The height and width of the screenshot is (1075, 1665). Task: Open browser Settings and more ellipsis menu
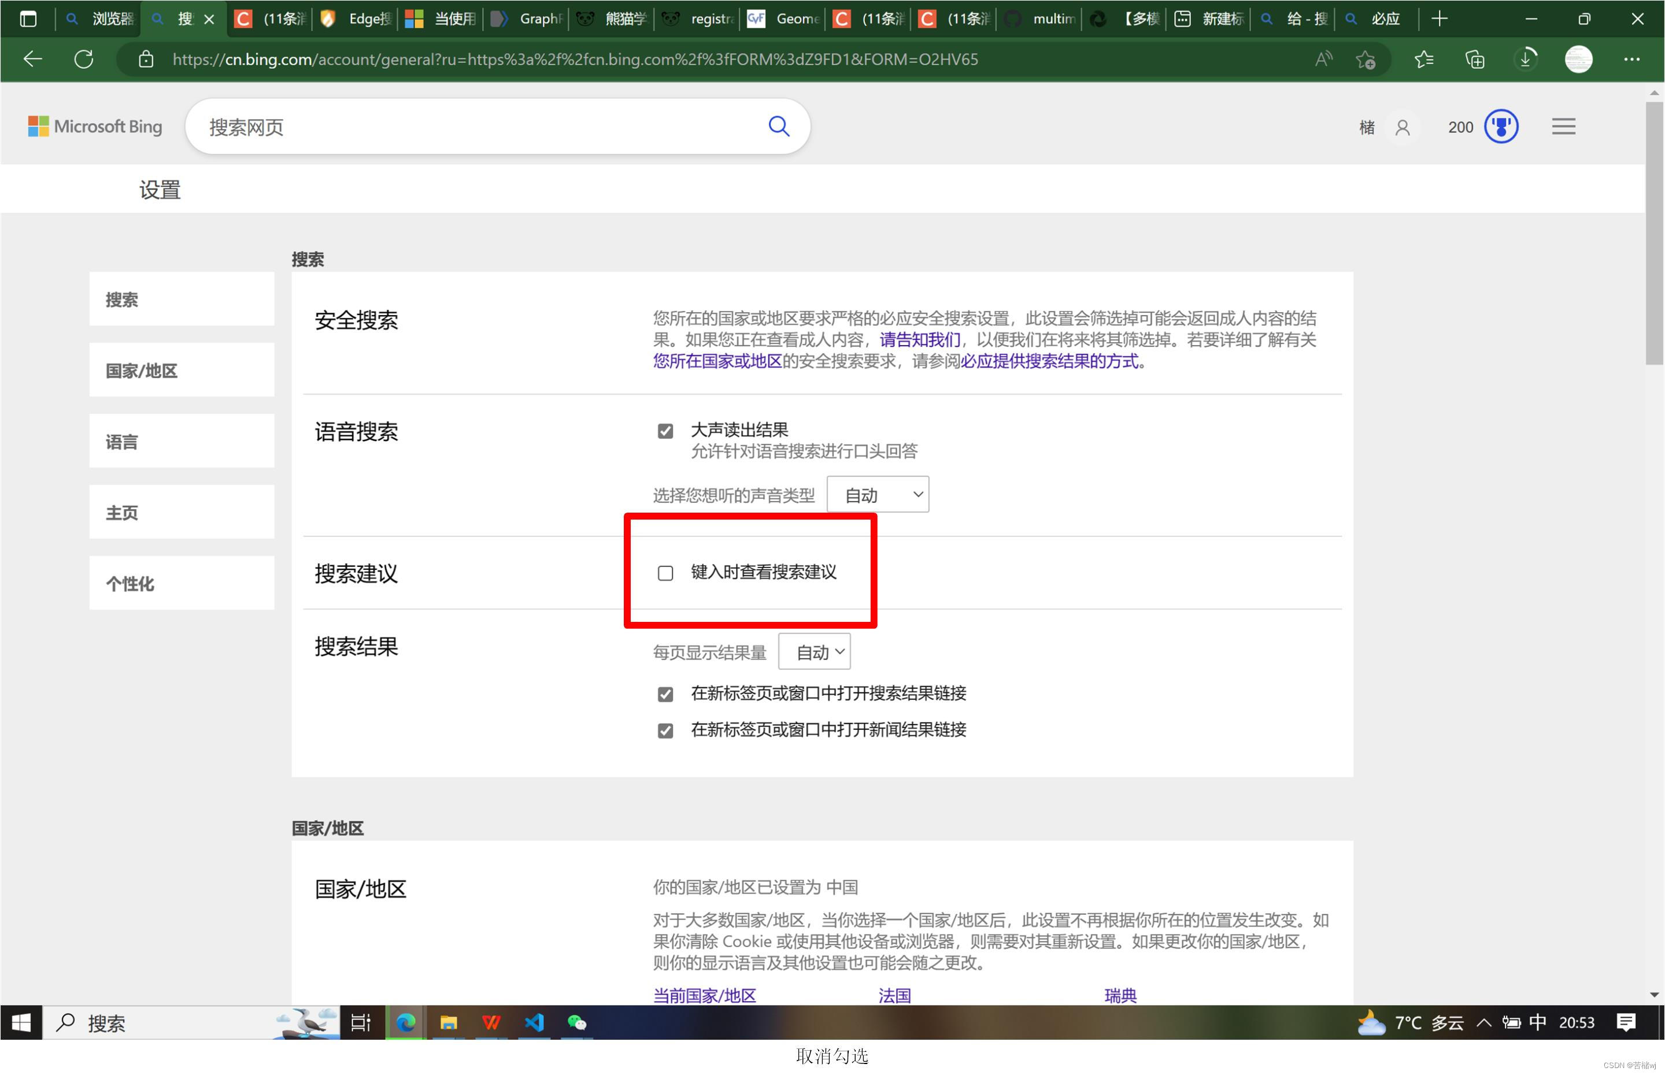coord(1631,60)
